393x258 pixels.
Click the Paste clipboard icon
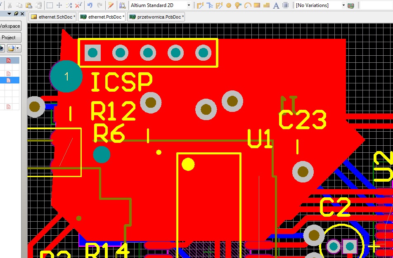[29, 5]
